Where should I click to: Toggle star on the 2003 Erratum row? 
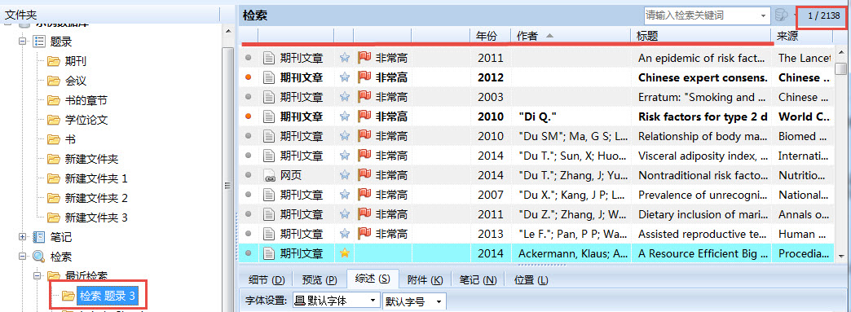click(344, 97)
